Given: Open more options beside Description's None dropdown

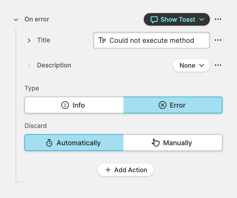Looking at the screenshot, I should coord(218,65).
